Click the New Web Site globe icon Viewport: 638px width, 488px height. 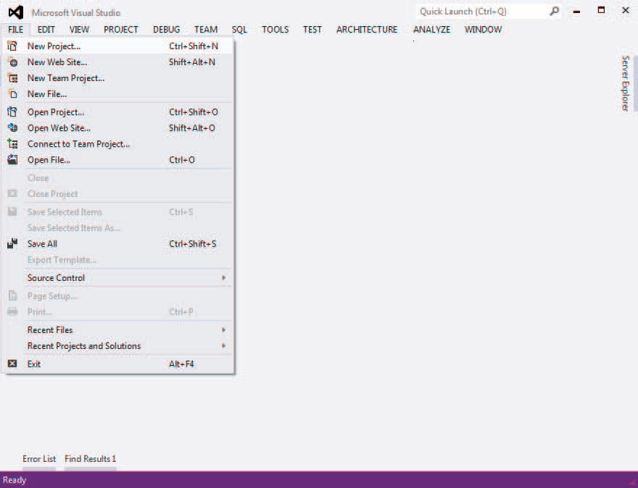click(x=12, y=62)
